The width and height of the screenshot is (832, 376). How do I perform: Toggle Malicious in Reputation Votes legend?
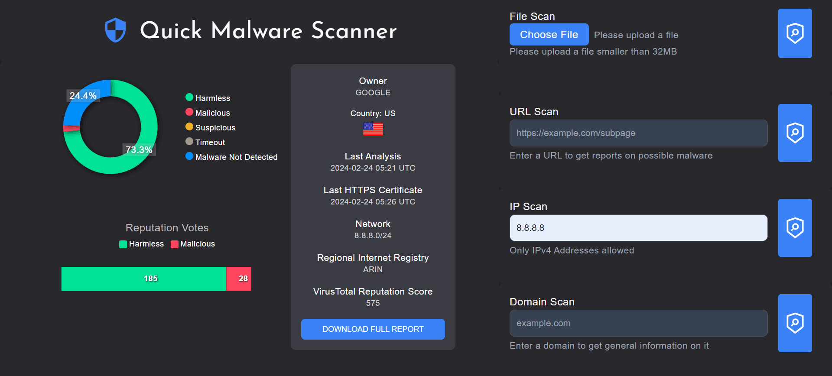[193, 244]
